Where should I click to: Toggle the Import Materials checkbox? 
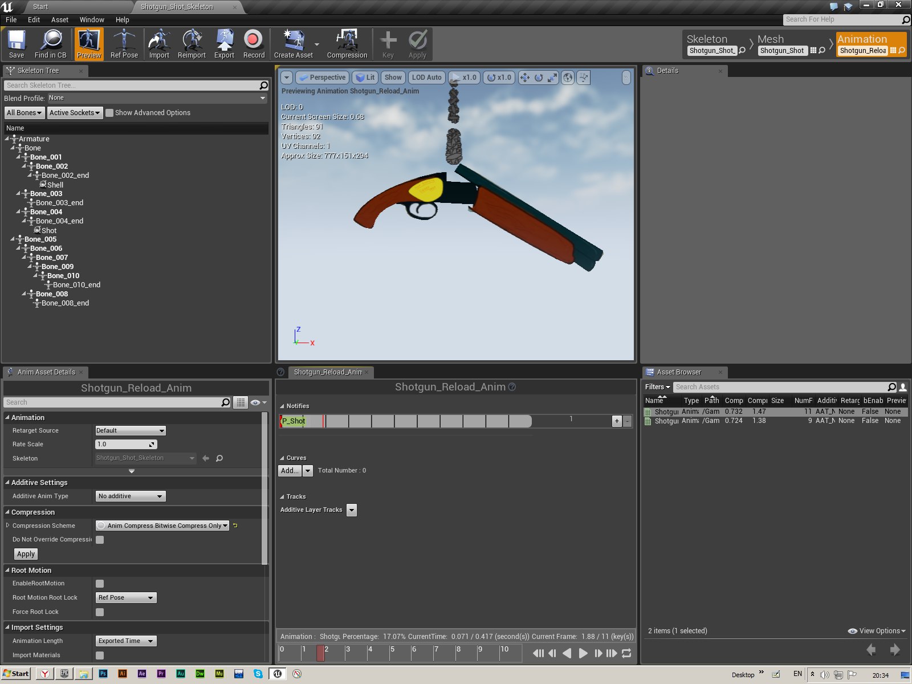[100, 655]
